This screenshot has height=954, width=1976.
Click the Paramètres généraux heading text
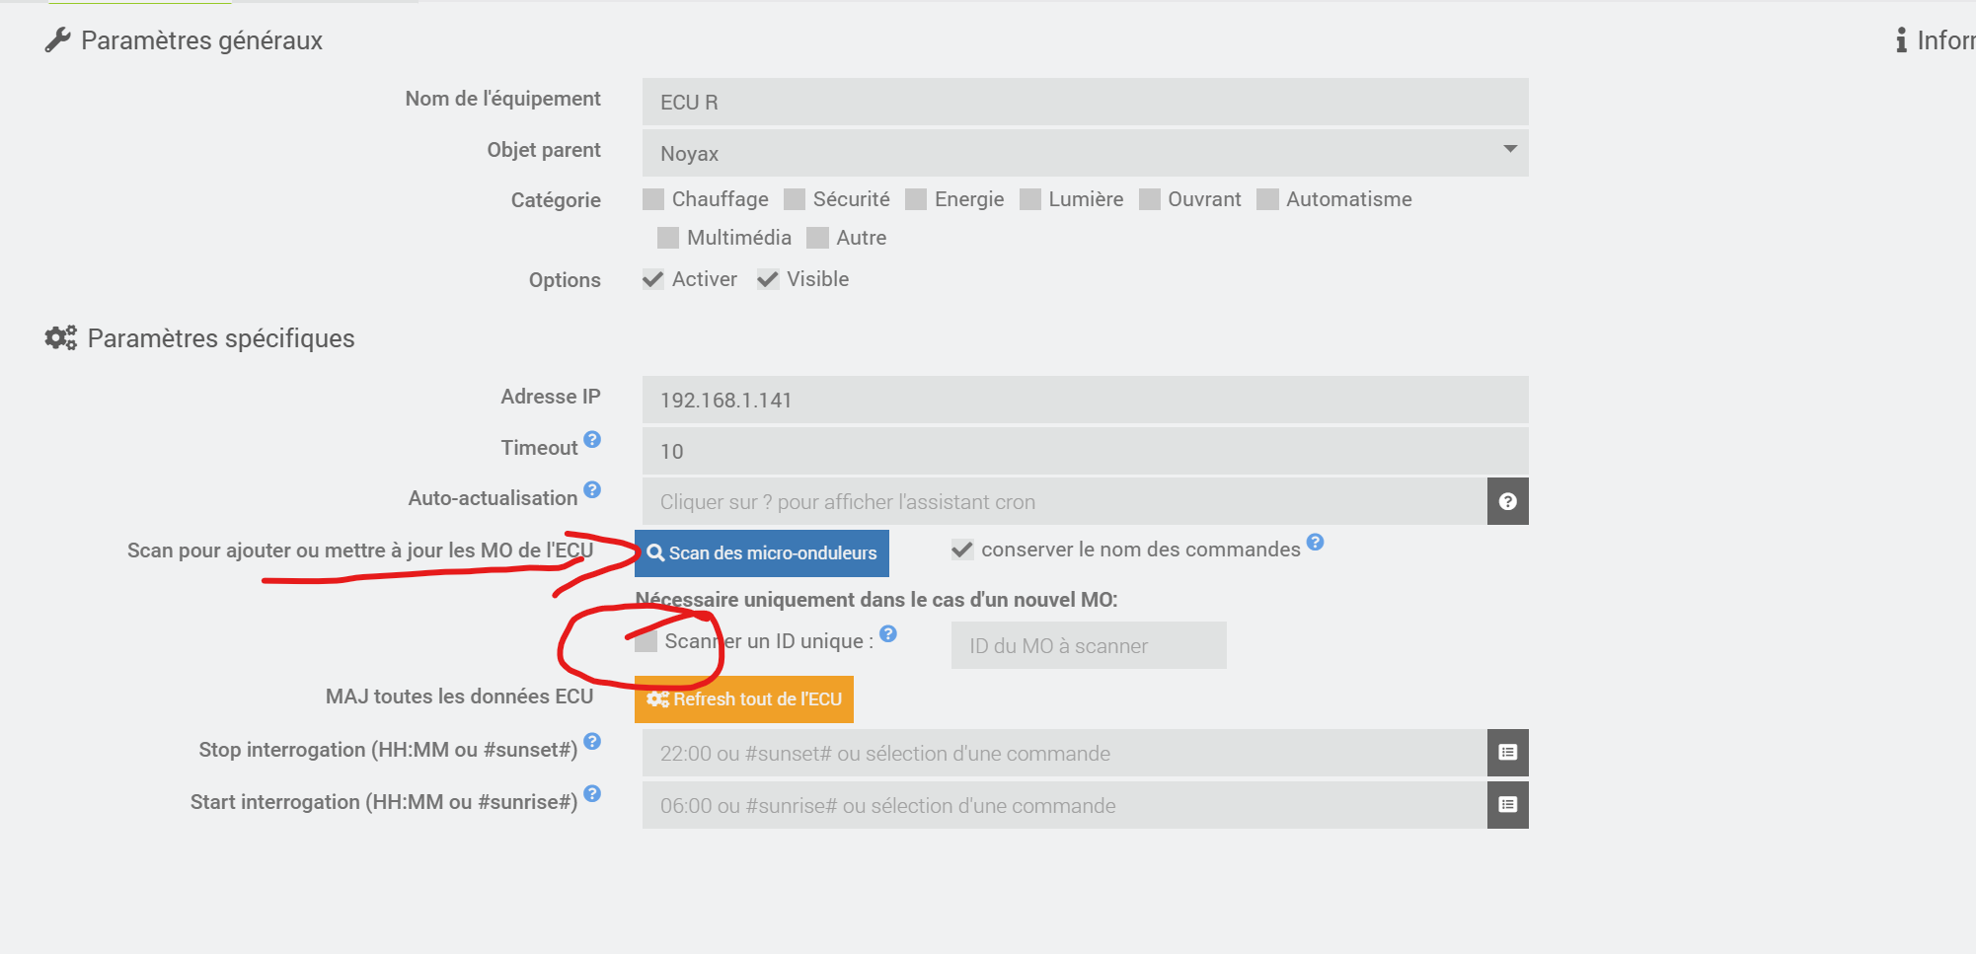201,40
